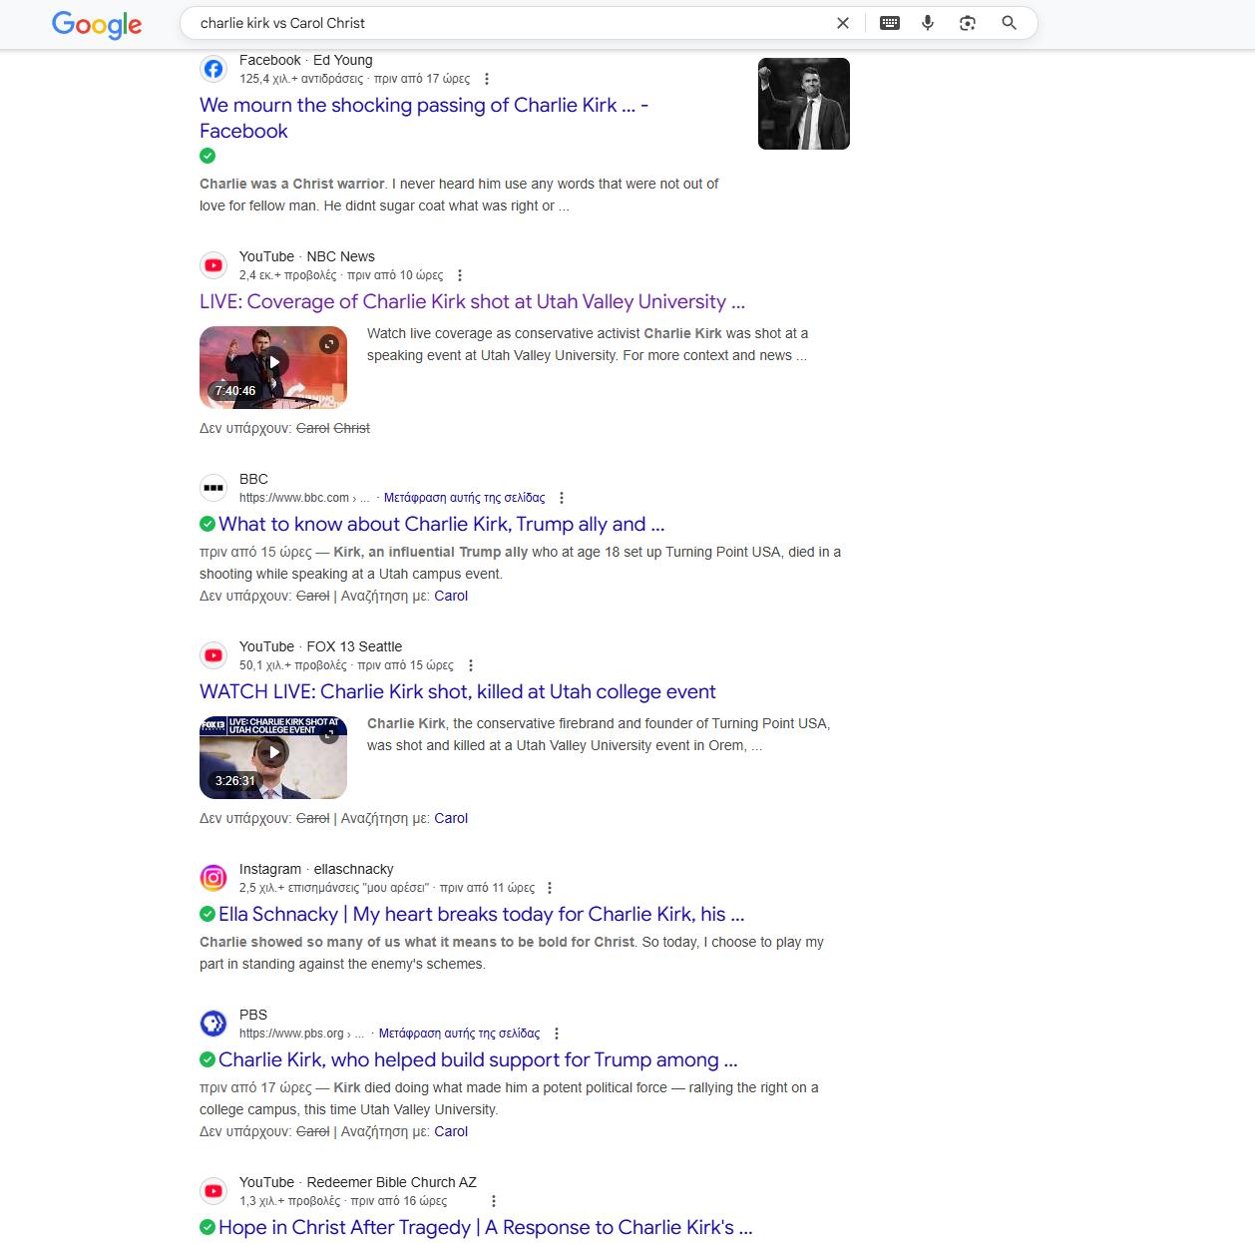Screen dimensions: 1255x1243
Task: Click green check badge on PBS title
Action: point(208,1059)
